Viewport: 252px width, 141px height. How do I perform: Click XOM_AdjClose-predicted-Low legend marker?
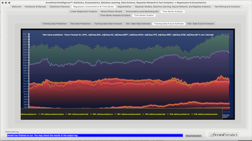click(168, 114)
